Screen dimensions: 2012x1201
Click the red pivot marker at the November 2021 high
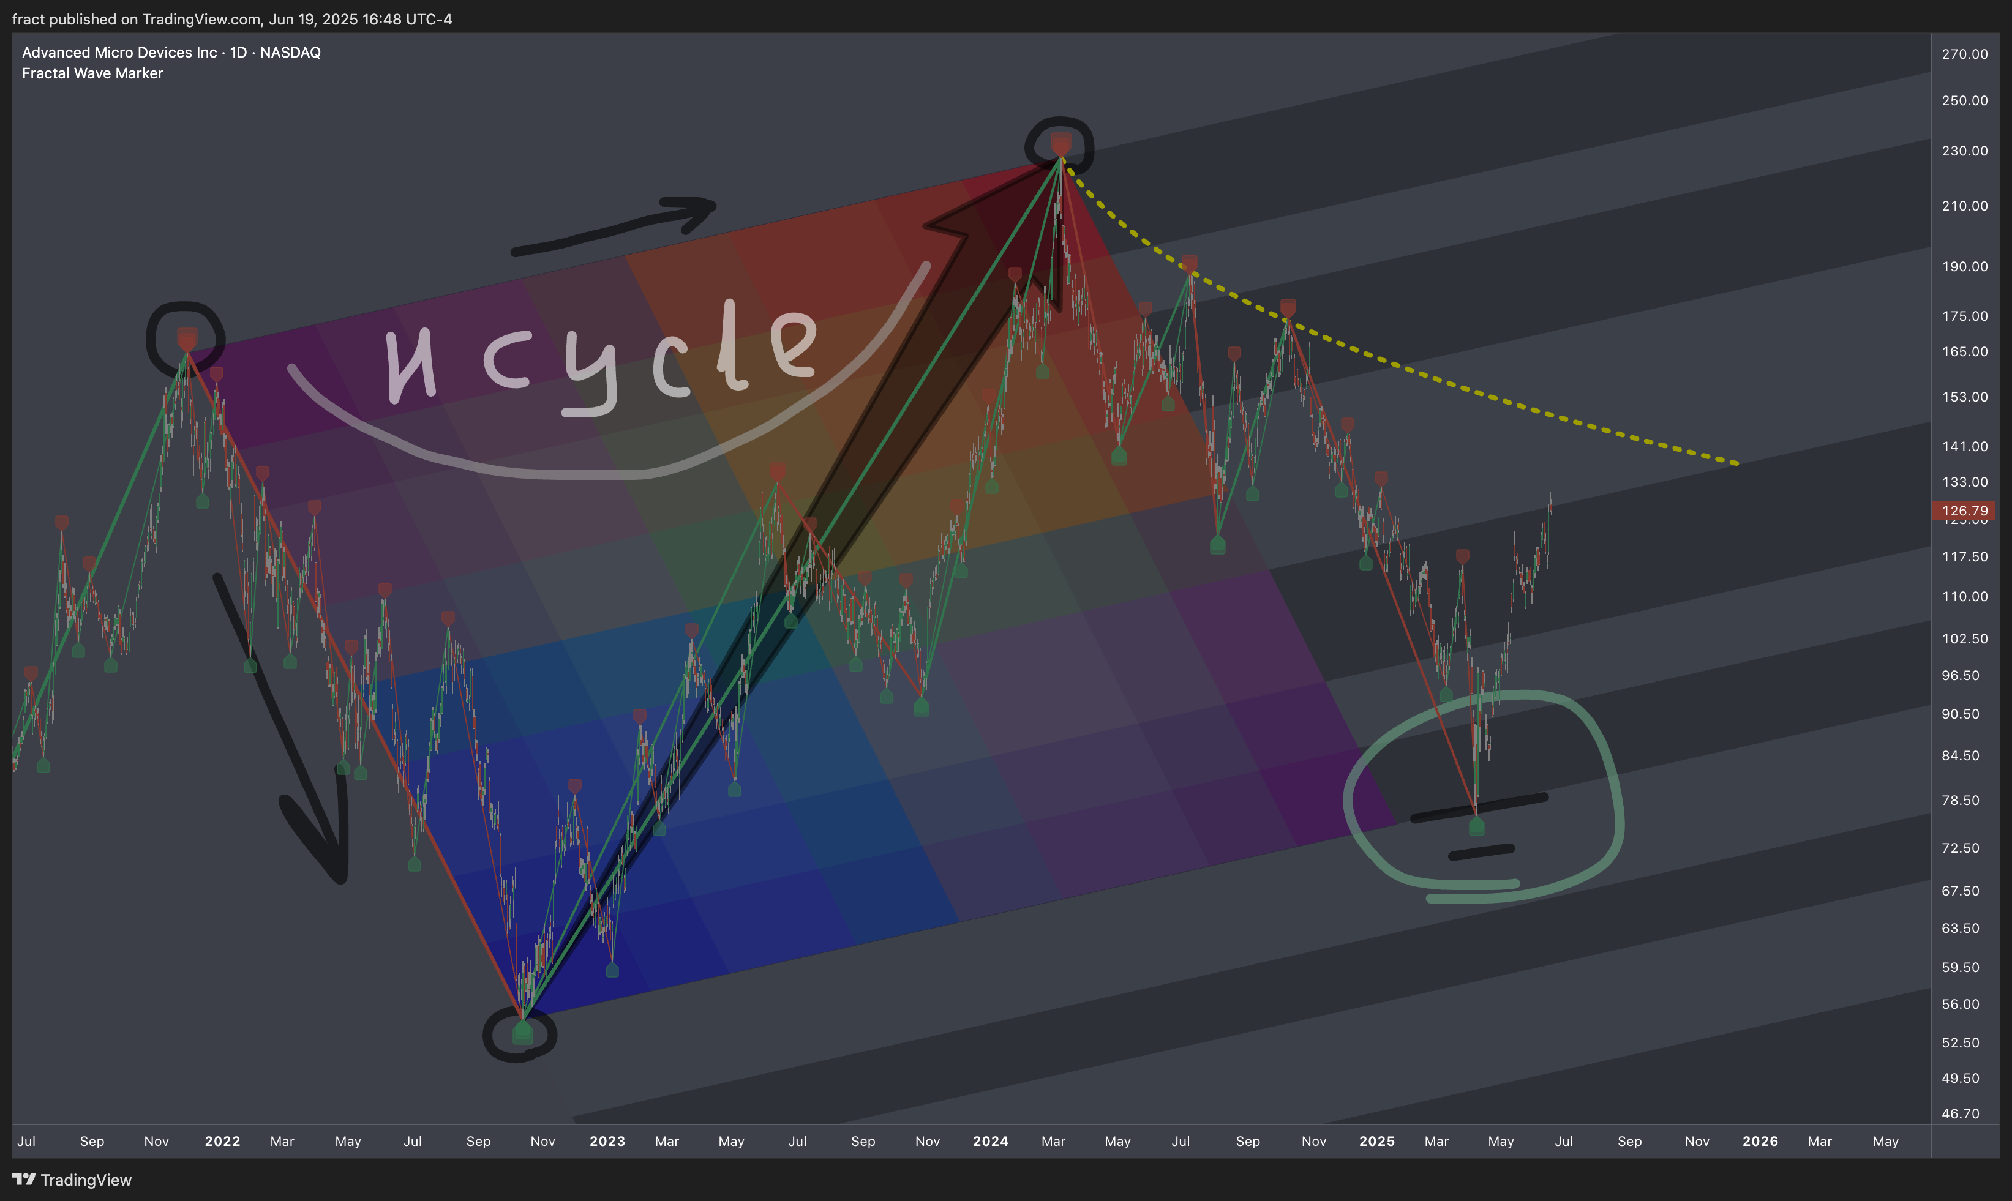coord(187,339)
